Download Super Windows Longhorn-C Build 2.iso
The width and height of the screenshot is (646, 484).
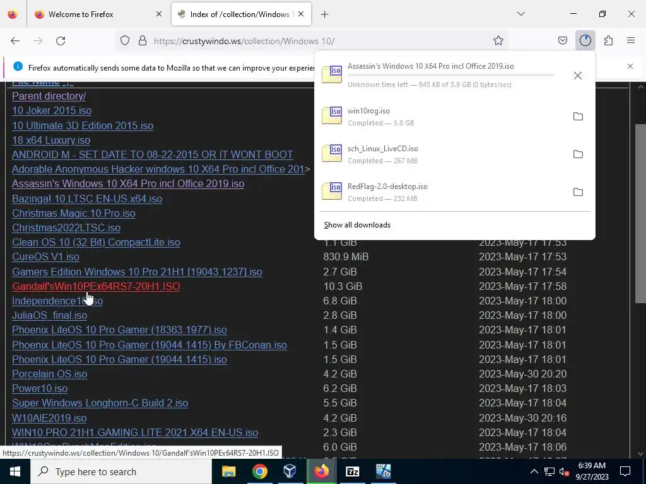(100, 403)
